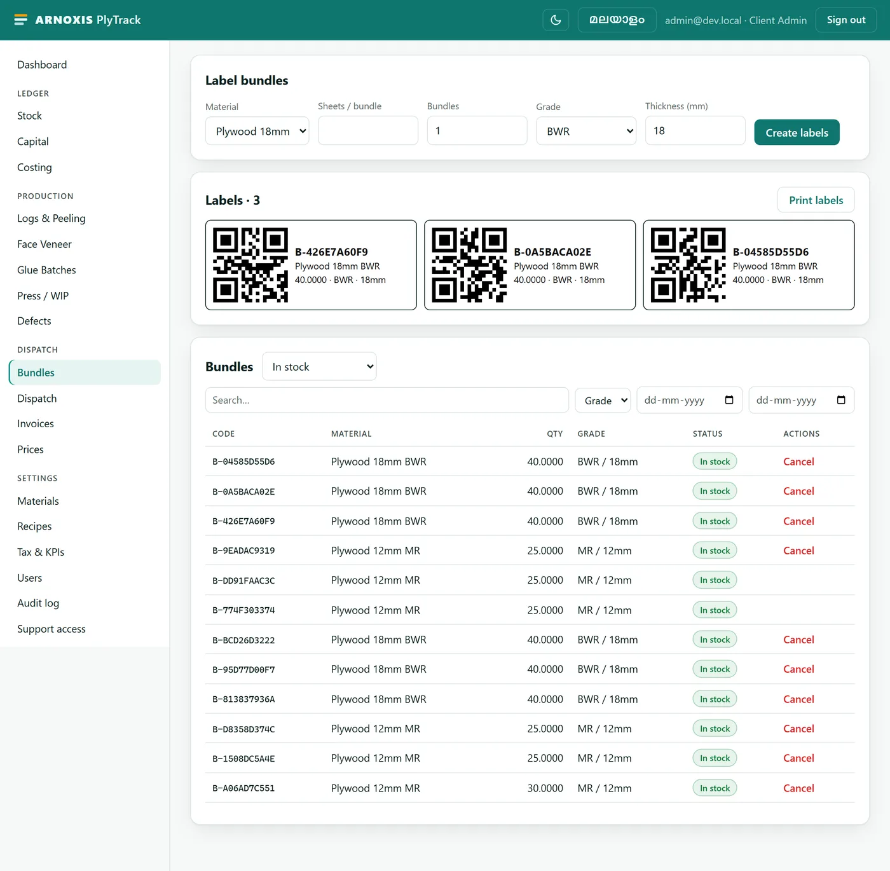Image resolution: width=890 pixels, height=871 pixels.
Task: Open the Grade filter dropdown in Bundles
Action: click(603, 401)
